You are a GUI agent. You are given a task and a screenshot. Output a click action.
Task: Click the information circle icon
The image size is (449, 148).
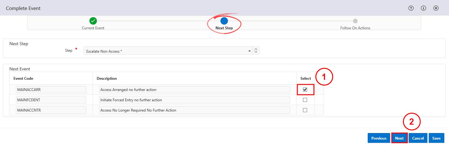(x=424, y=8)
